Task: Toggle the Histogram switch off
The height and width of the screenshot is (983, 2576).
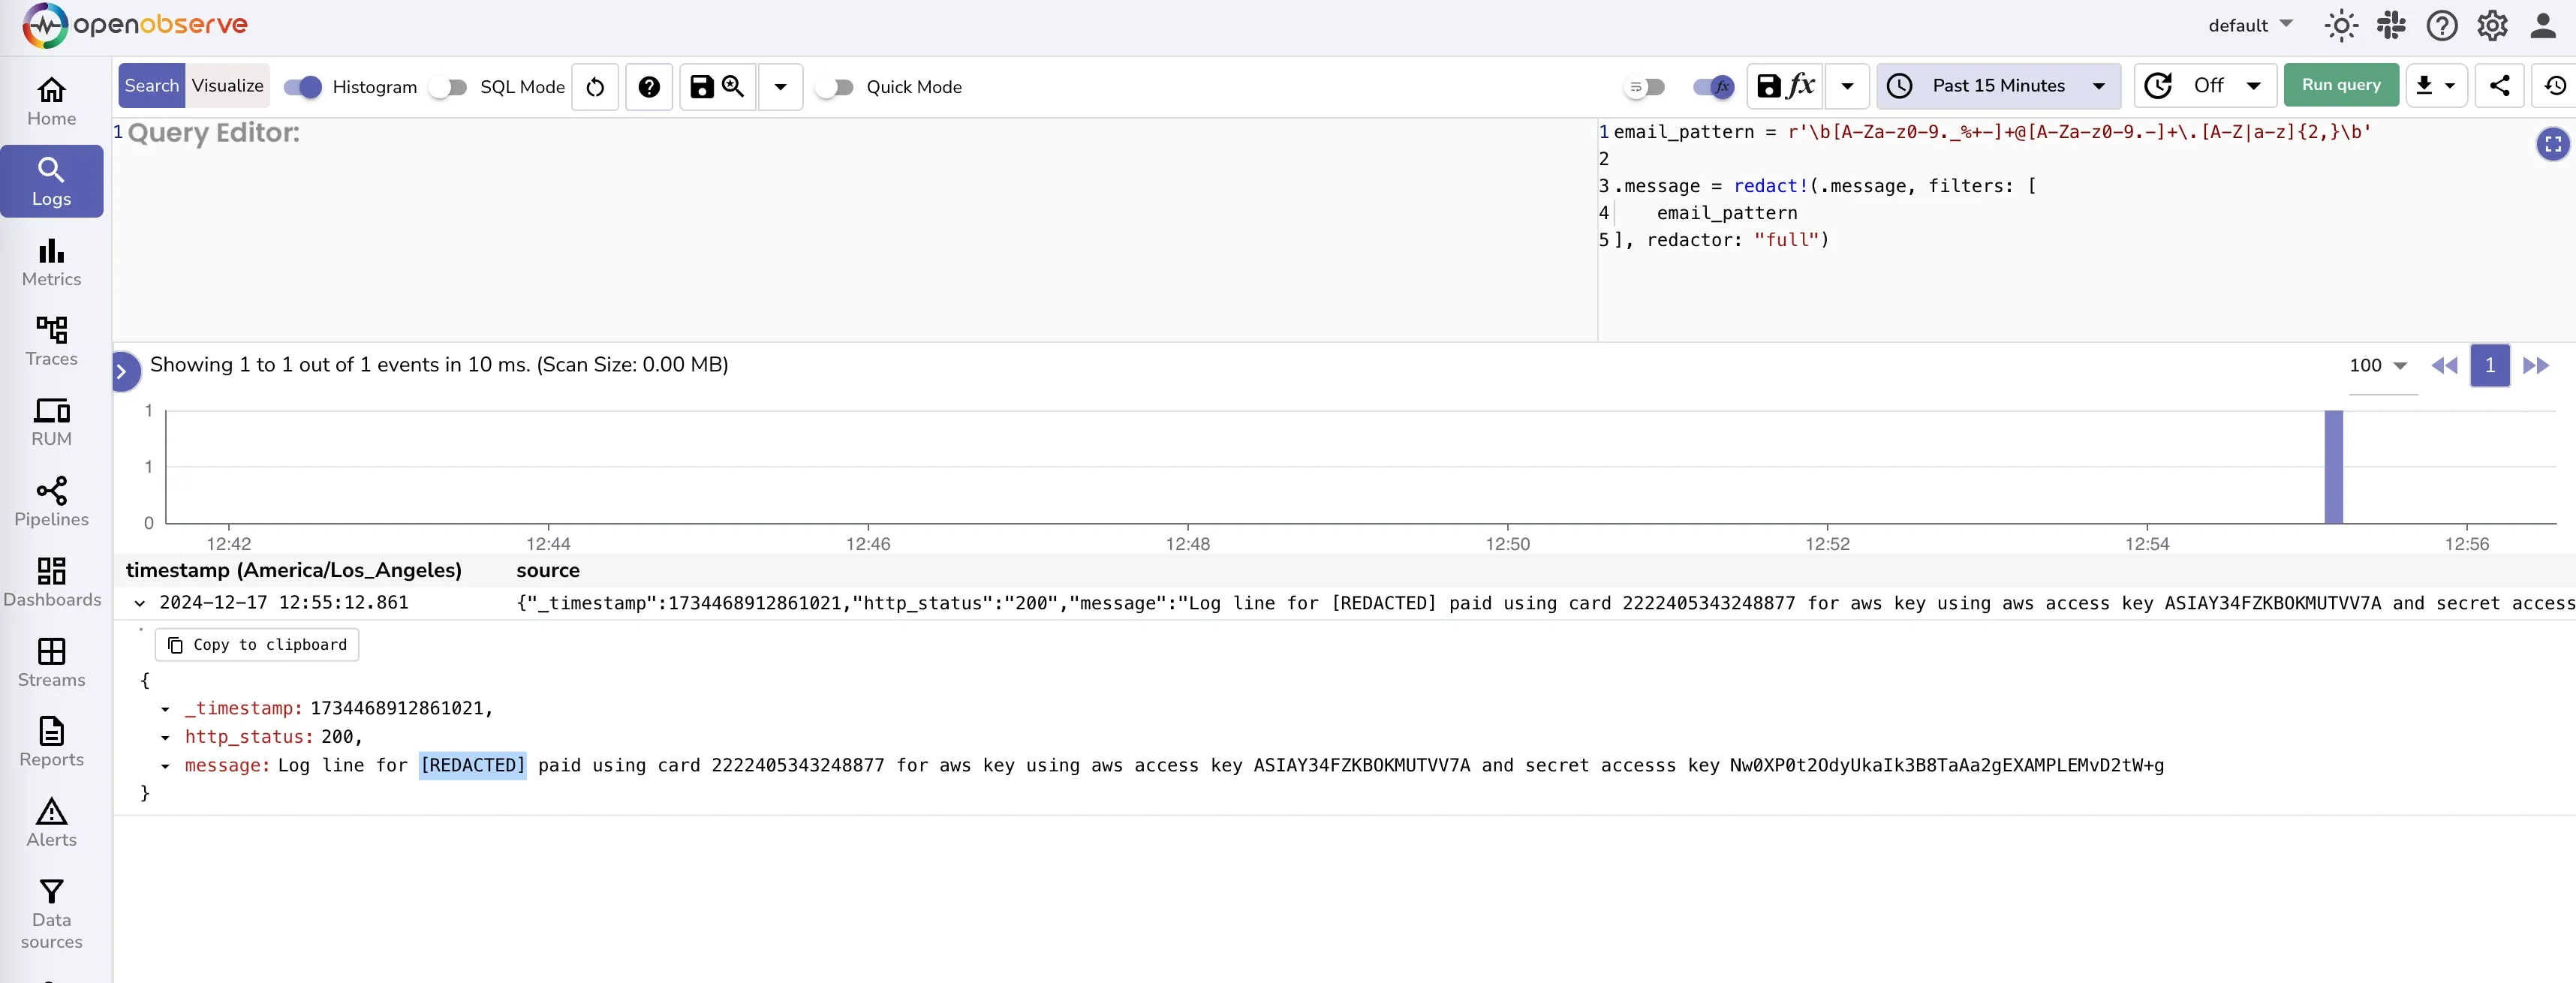Action: 302,87
